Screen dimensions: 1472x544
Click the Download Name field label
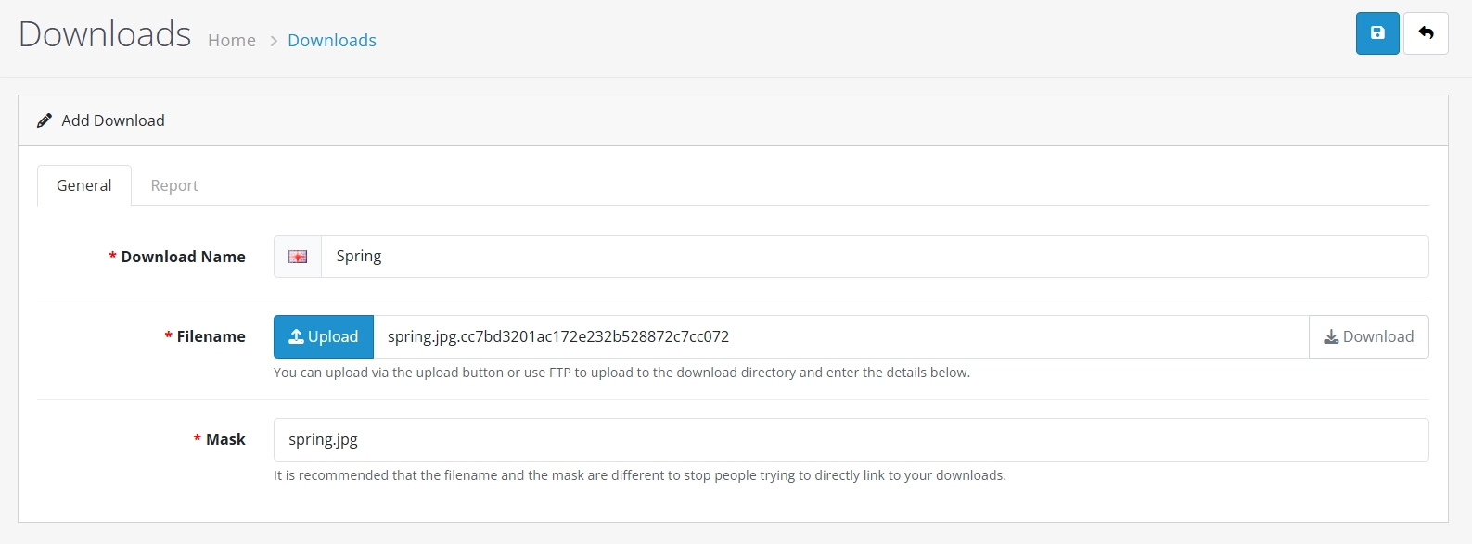pyautogui.click(x=183, y=257)
